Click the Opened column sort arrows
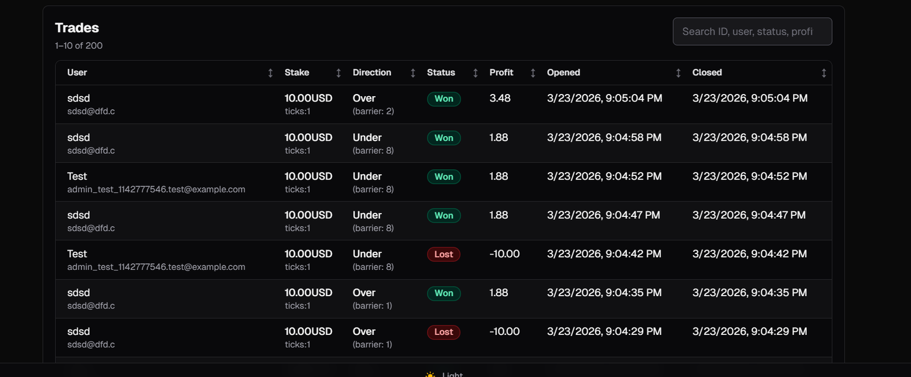The width and height of the screenshot is (911, 377). (678, 73)
